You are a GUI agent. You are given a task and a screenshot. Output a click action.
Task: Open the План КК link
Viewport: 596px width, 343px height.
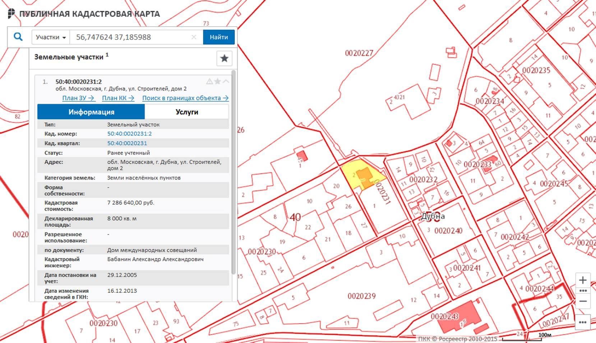tap(118, 98)
